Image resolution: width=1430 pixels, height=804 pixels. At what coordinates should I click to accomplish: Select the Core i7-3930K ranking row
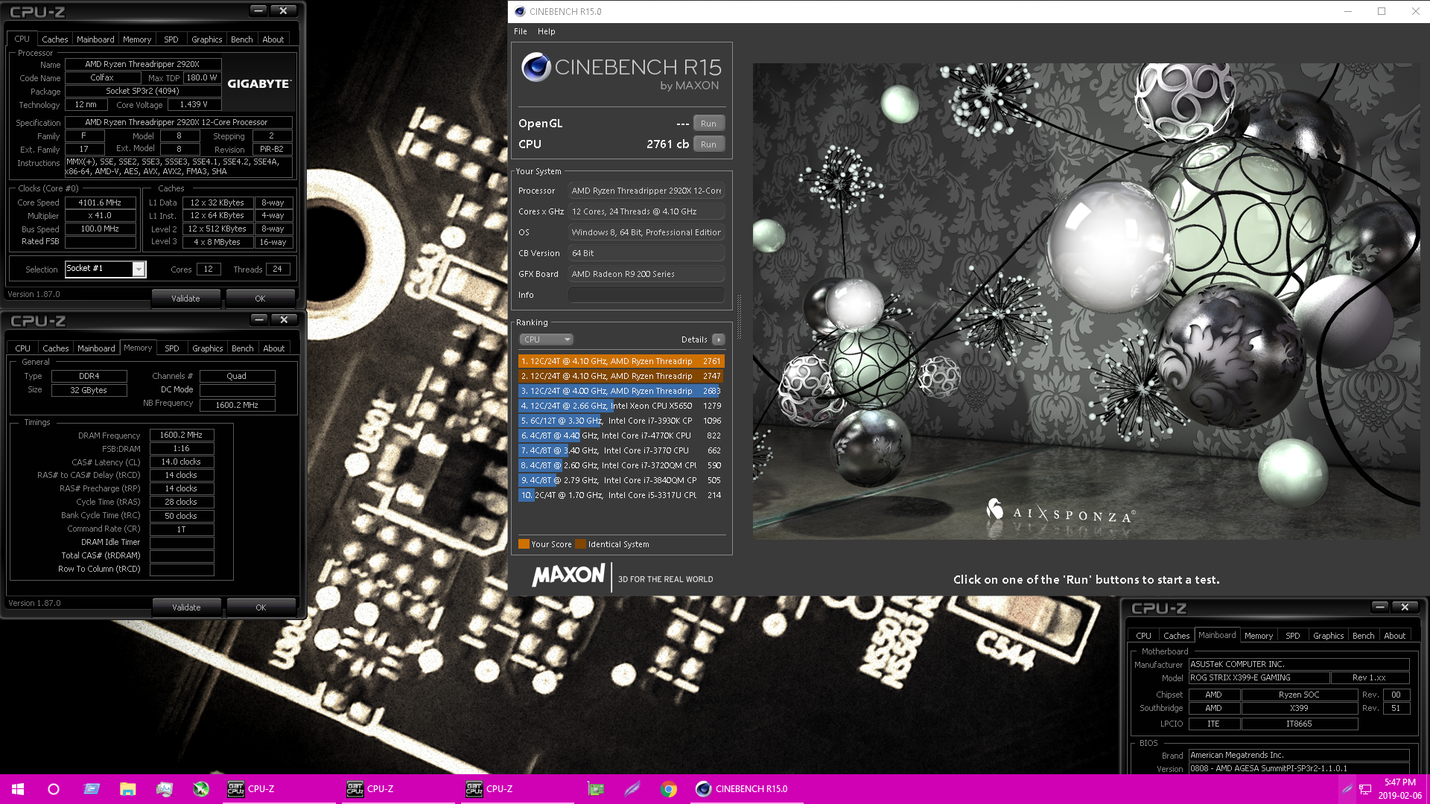point(621,421)
